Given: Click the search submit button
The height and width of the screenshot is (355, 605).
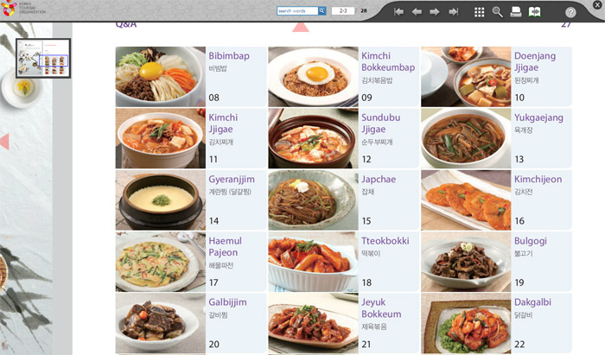Looking at the screenshot, I should pos(322,11).
